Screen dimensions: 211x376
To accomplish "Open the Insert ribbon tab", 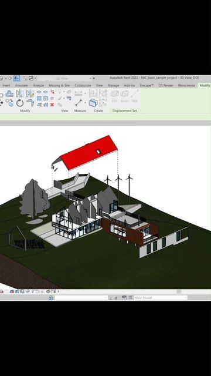I will click(x=6, y=85).
